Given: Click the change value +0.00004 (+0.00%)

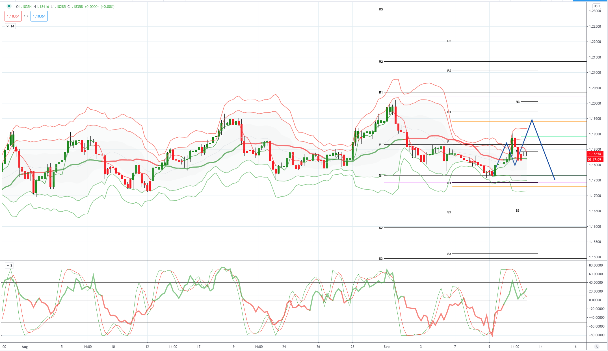Looking at the screenshot, I should point(99,6).
